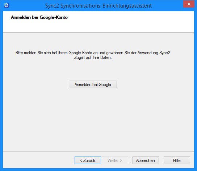The width and height of the screenshot is (197, 171).
Task: Click the red X in the top corner
Action: point(189,4)
